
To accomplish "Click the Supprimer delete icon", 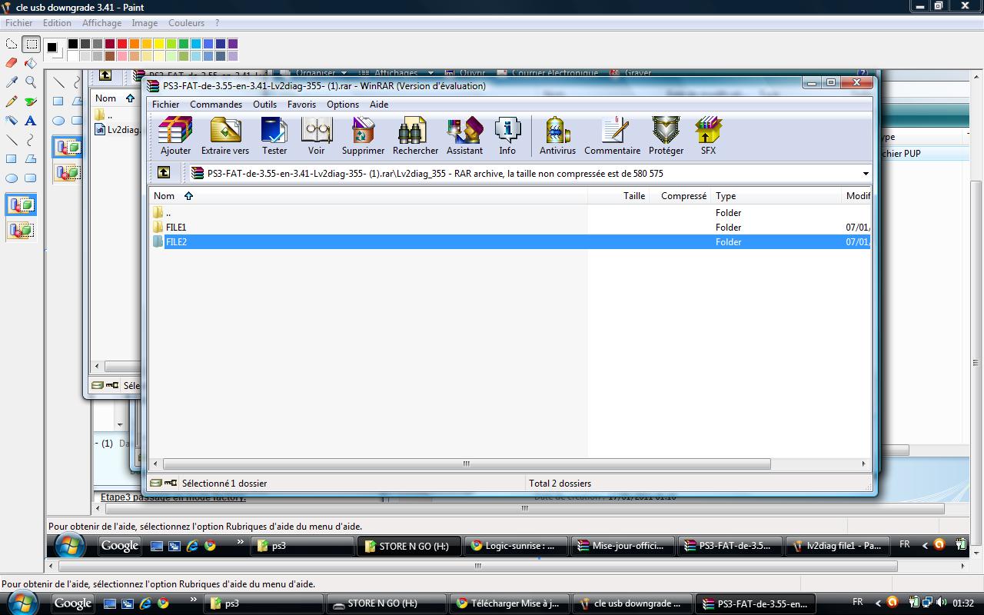I will (363, 136).
